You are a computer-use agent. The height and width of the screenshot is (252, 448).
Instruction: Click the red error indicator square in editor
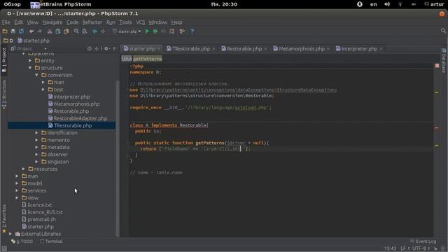(437, 66)
